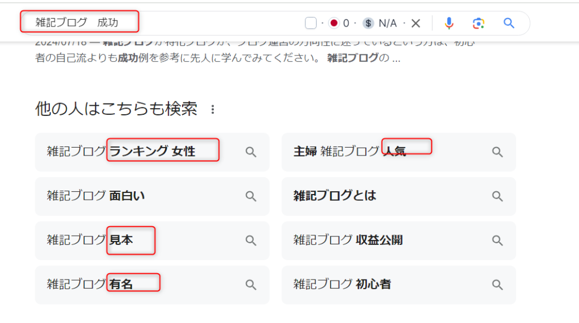Click magnifier icon on 初心者 row
This screenshot has height=323, width=579.
pos(498,285)
